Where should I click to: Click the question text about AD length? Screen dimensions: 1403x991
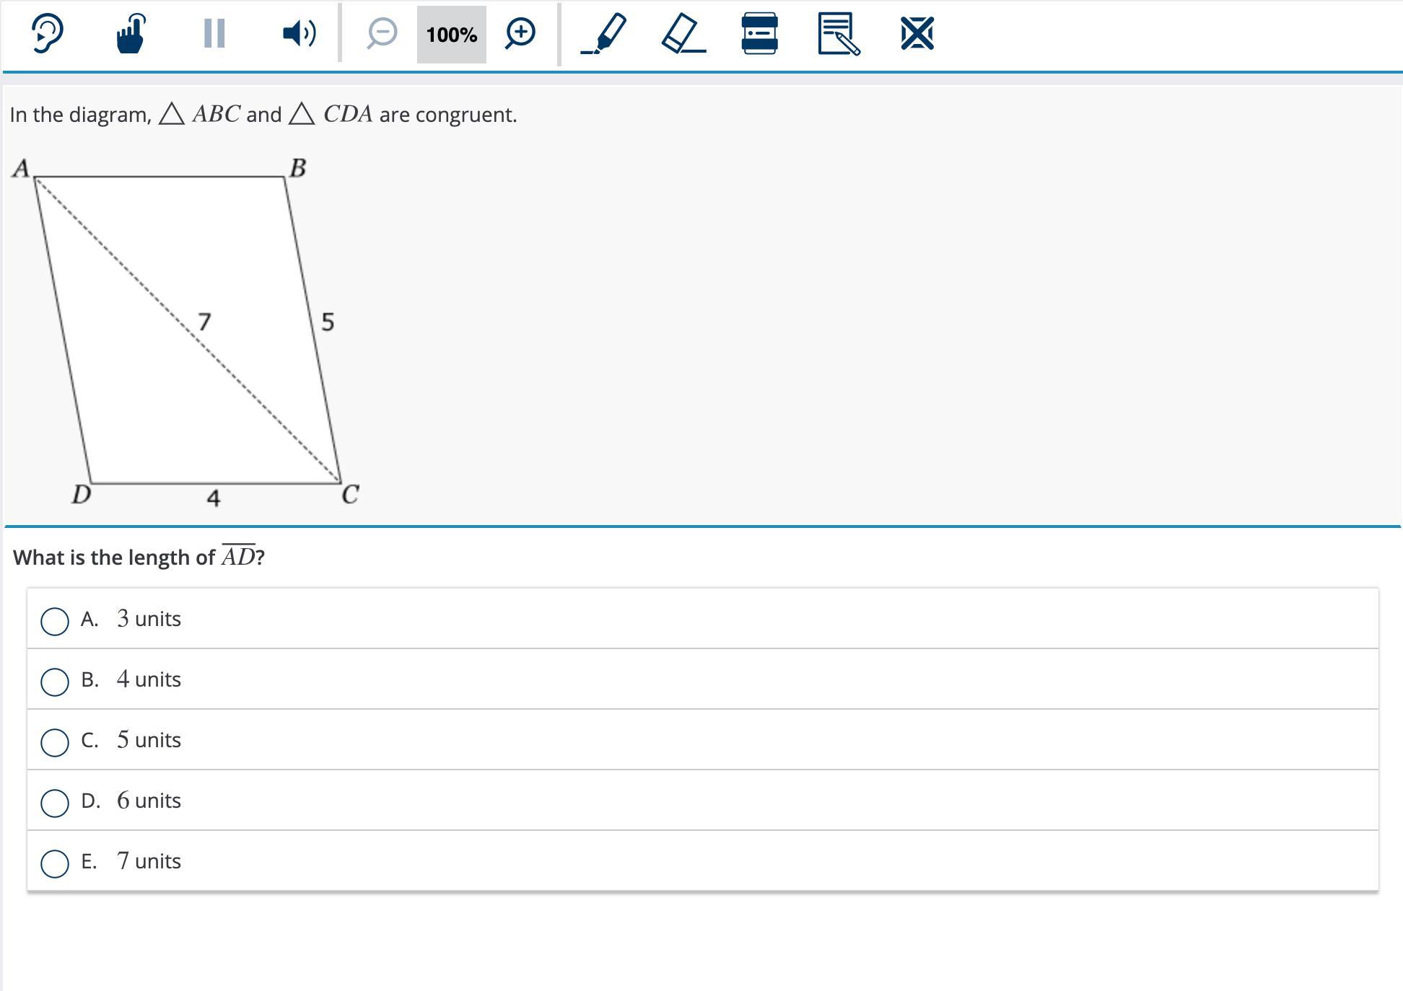pyautogui.click(x=139, y=557)
